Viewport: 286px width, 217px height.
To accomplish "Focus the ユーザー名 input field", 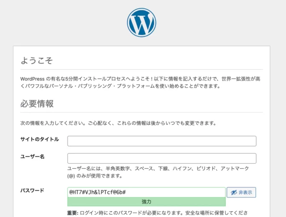I will tap(162, 158).
